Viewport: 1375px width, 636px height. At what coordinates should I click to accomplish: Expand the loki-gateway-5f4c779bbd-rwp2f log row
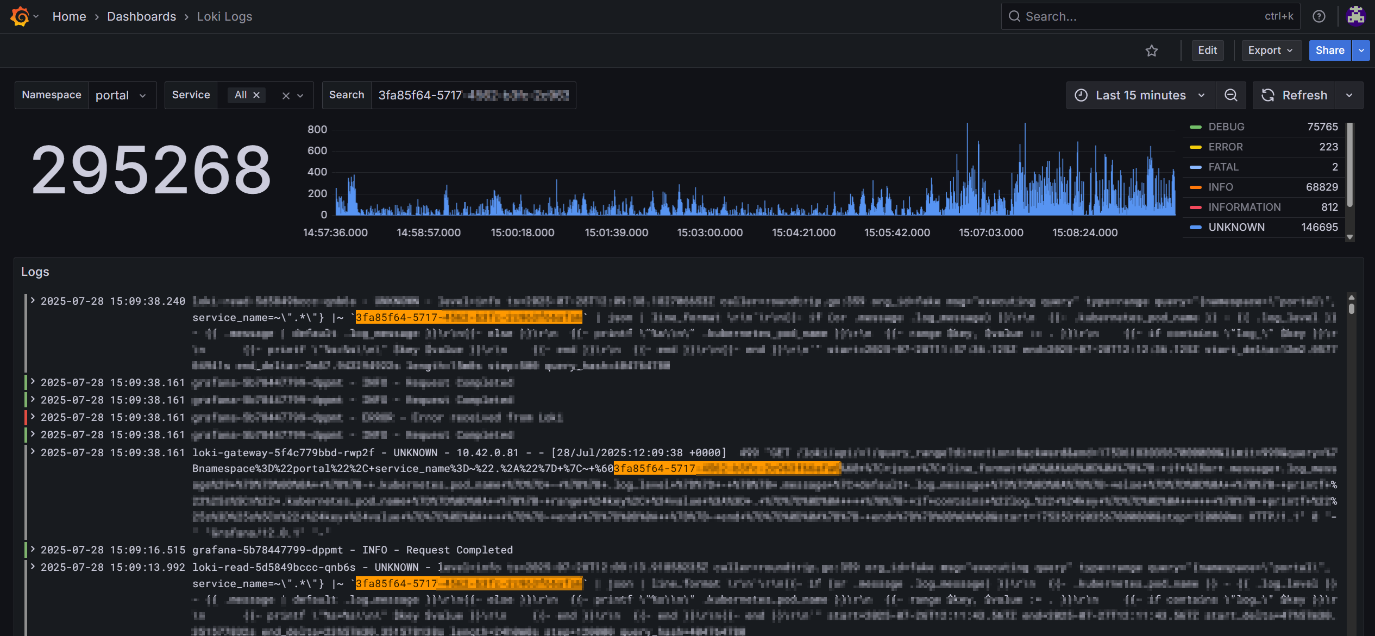[x=33, y=452]
